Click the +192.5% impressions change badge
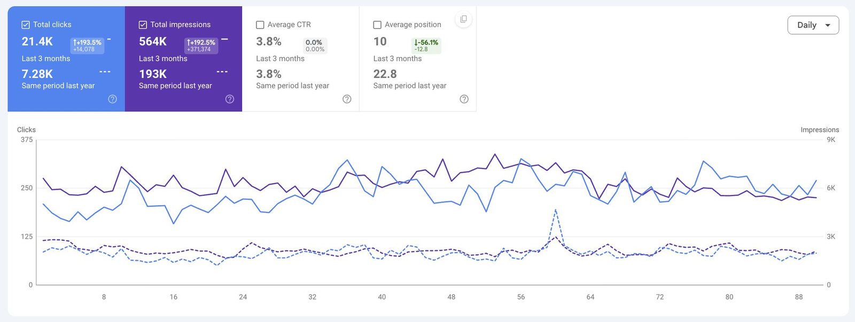This screenshot has height=322, width=855. [201, 45]
